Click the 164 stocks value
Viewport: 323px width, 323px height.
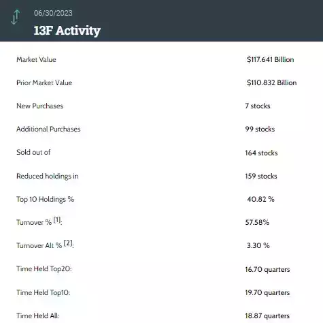(261, 153)
